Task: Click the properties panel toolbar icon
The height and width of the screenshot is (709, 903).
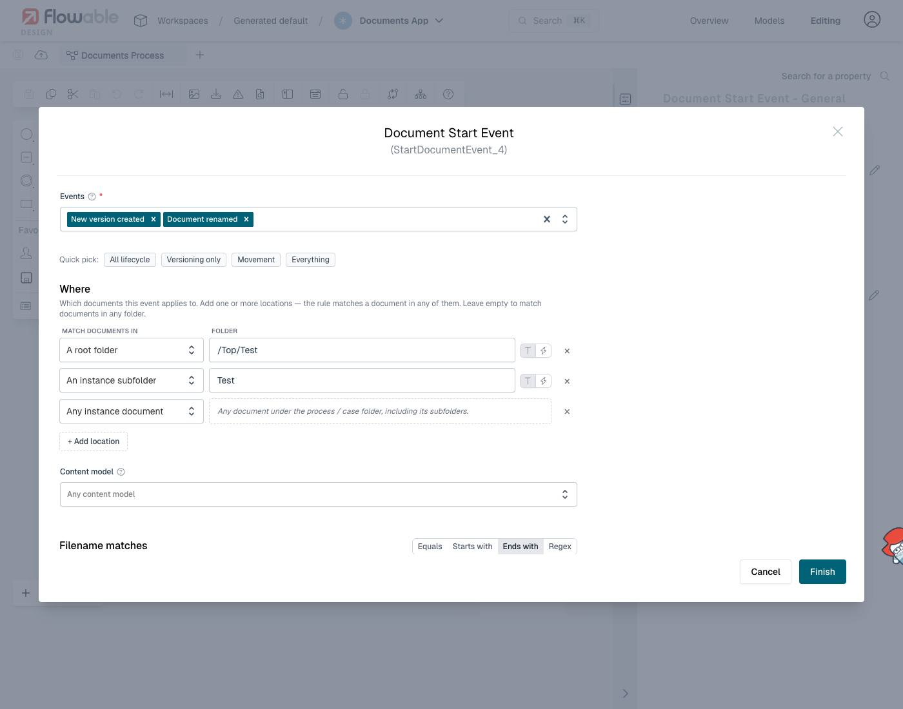Action: pos(315,94)
